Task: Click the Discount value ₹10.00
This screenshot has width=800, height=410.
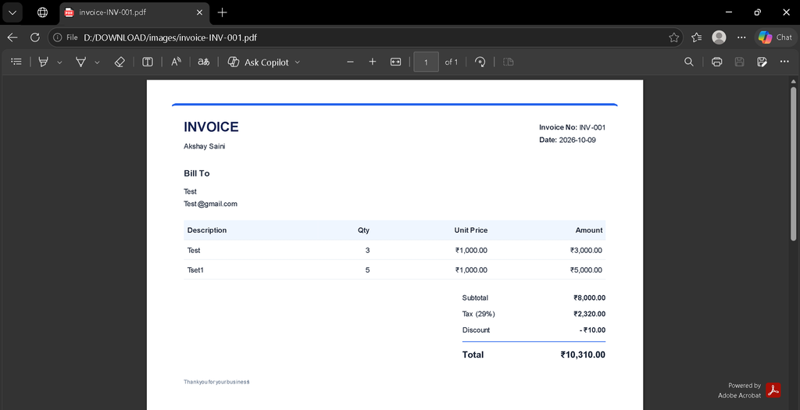Action: 592,330
